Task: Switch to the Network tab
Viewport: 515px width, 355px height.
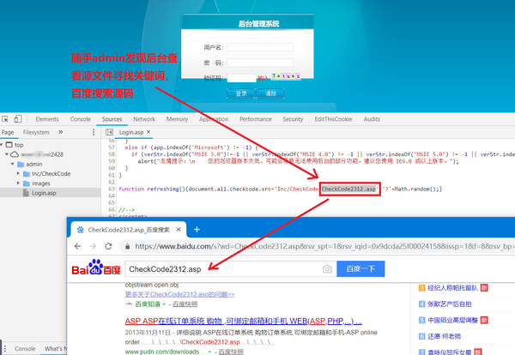Action: click(144, 119)
